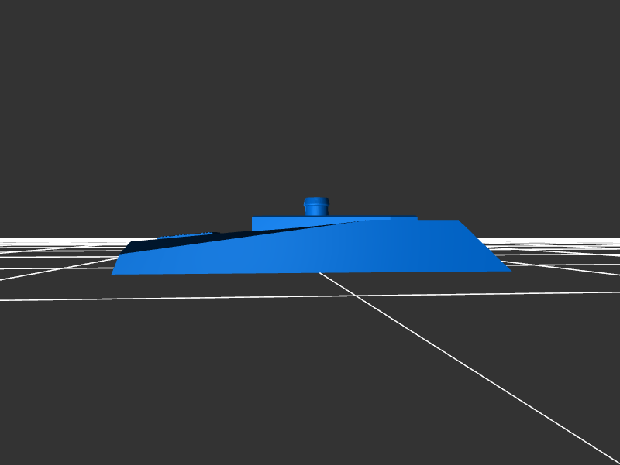620x465 pixels.
Task: Click where the diagonal grid line meets the model base
Action: click(320, 272)
